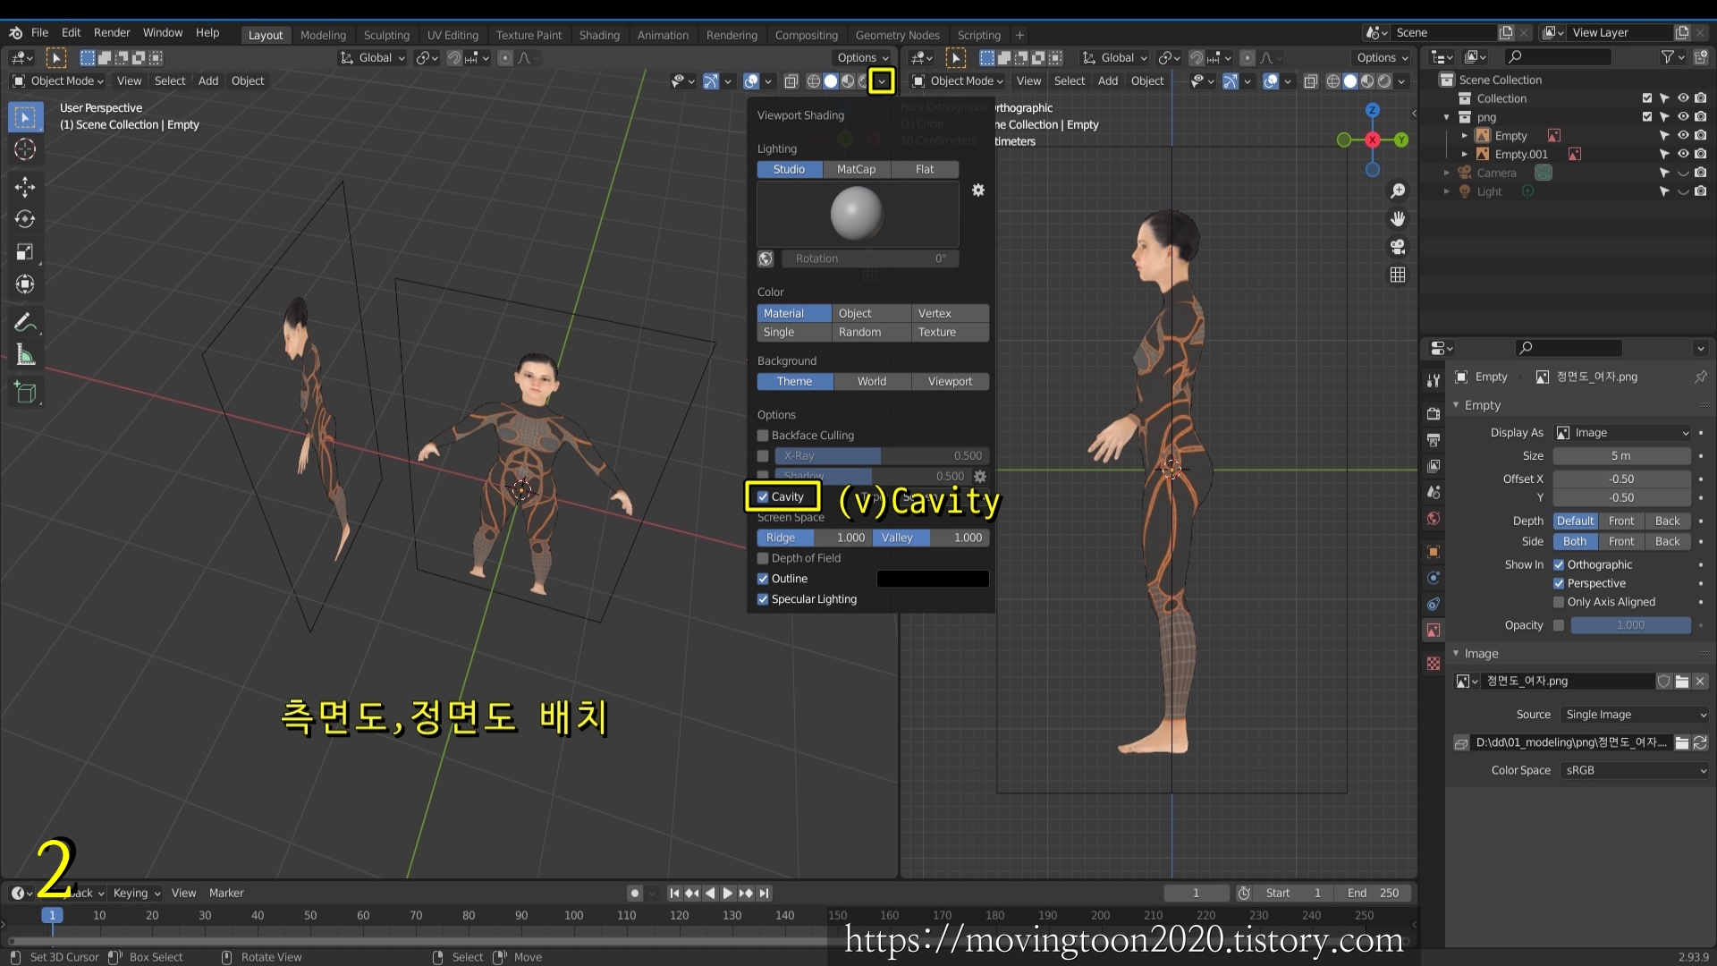Switch to the Modeling workspace tab
The image size is (1717, 966).
(x=323, y=35)
